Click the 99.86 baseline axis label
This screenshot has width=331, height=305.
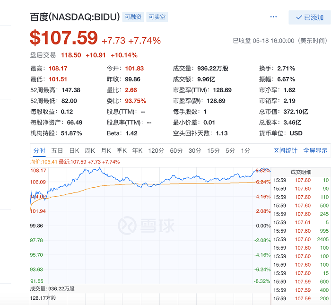36,226
